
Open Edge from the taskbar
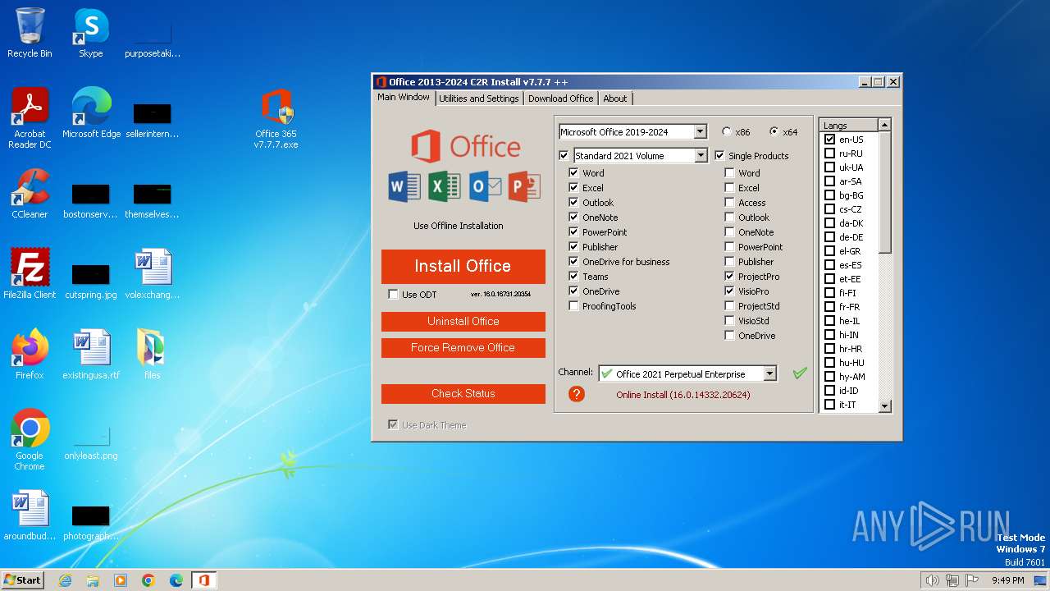tap(176, 580)
